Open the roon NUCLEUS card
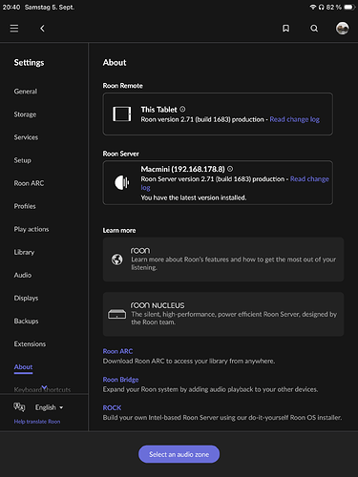This screenshot has width=358, height=477. [x=223, y=314]
